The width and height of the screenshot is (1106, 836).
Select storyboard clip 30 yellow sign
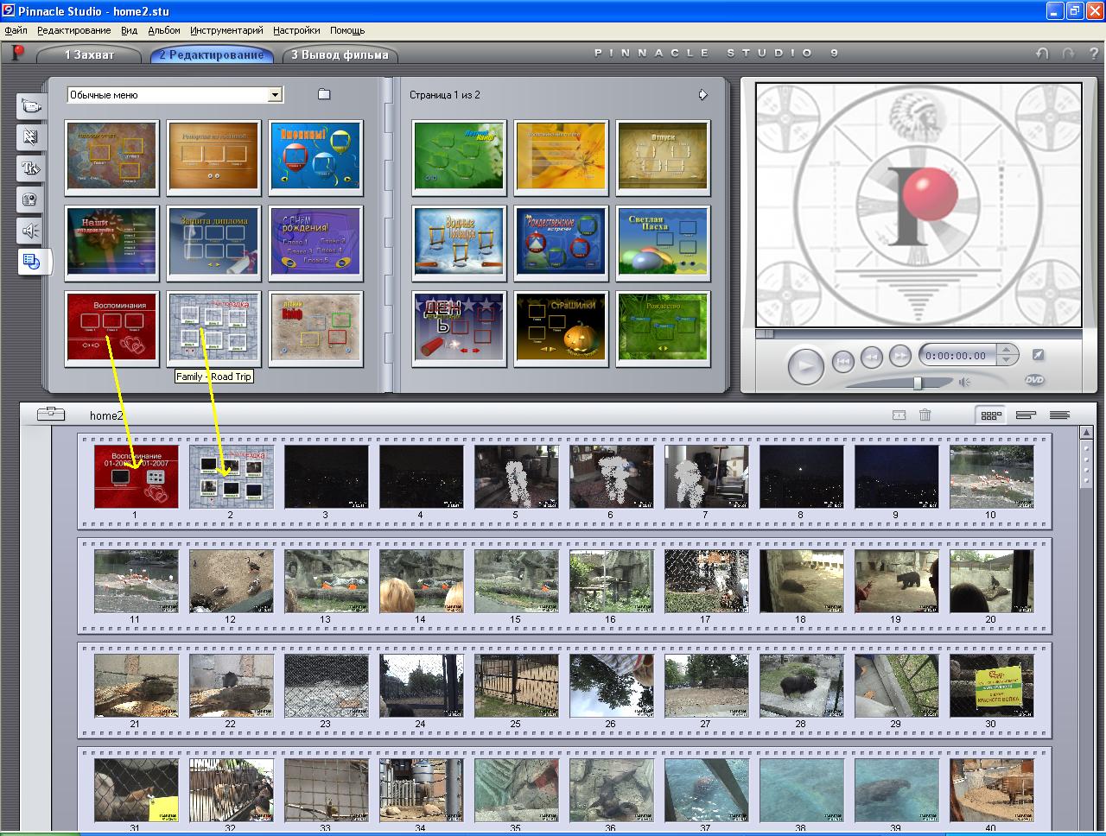pyautogui.click(x=991, y=686)
